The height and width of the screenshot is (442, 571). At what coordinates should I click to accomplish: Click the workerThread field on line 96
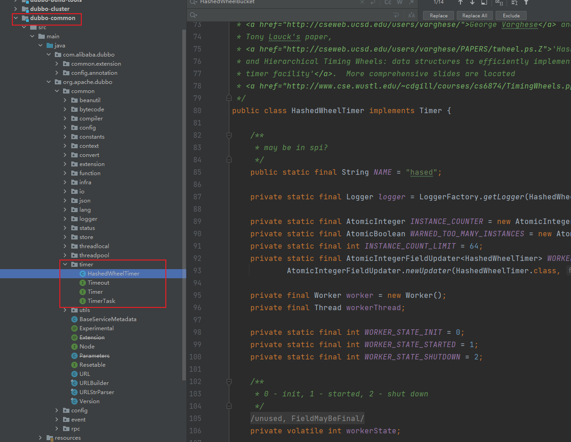point(373,307)
